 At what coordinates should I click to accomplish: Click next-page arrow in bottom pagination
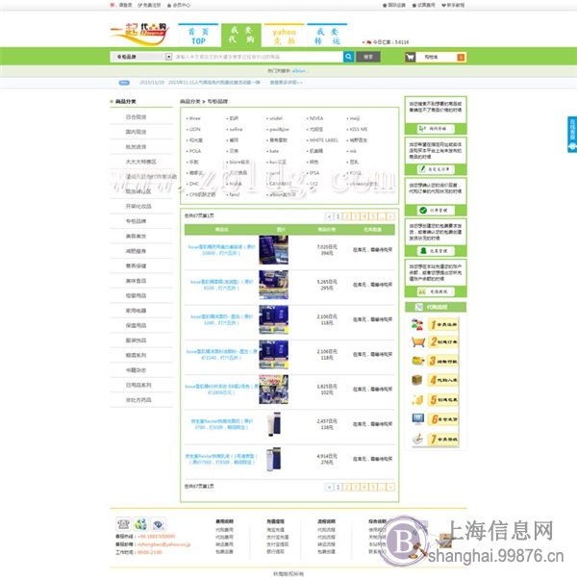390,487
